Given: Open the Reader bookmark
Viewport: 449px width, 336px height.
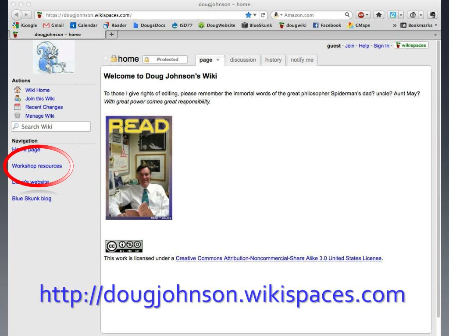Looking at the screenshot, I should [115, 25].
